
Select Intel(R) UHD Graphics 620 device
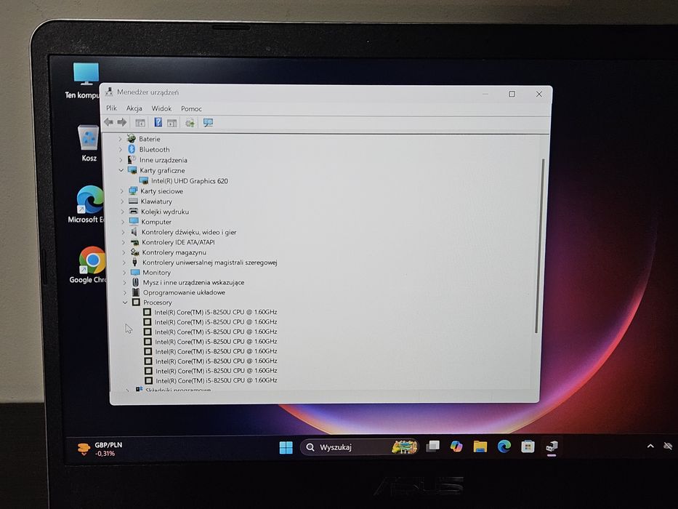click(x=190, y=181)
